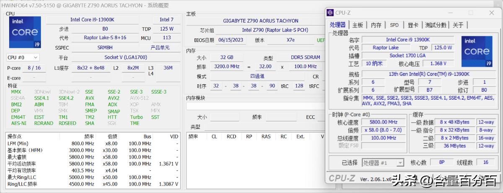The image size is (503, 193).
Task: Click the GIGABYTE Z790 AORUS TACHYON motherboard field
Action: click(x=261, y=21)
